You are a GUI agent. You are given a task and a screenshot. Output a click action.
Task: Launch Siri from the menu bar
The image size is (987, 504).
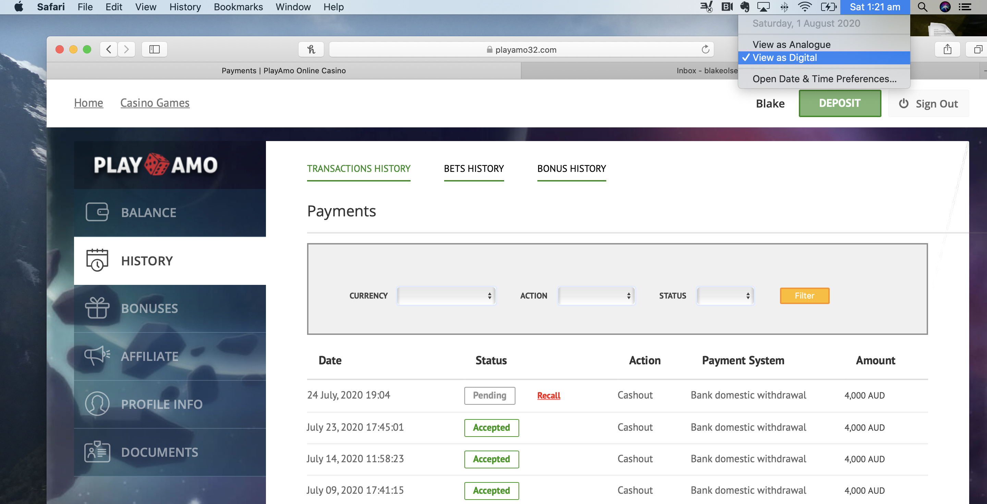[945, 7]
